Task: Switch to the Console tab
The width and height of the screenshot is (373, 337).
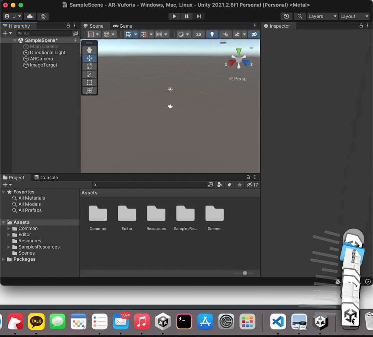Action: (46, 177)
